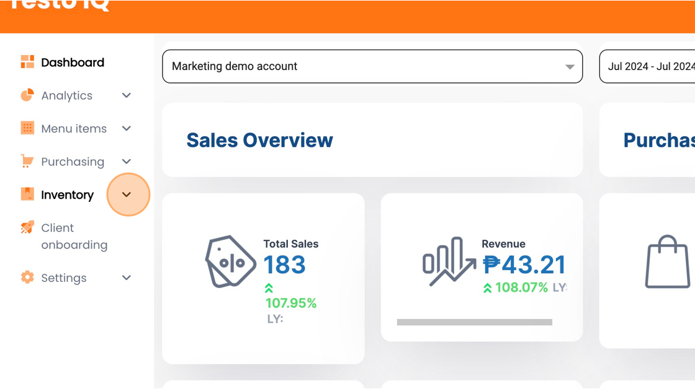This screenshot has height=389, width=695.
Task: Click the LY: label under 107.95%
Action: coord(276,319)
